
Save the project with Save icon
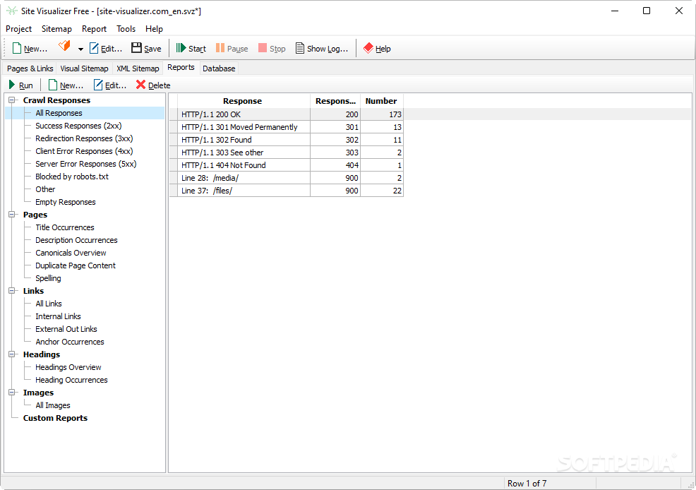click(147, 49)
